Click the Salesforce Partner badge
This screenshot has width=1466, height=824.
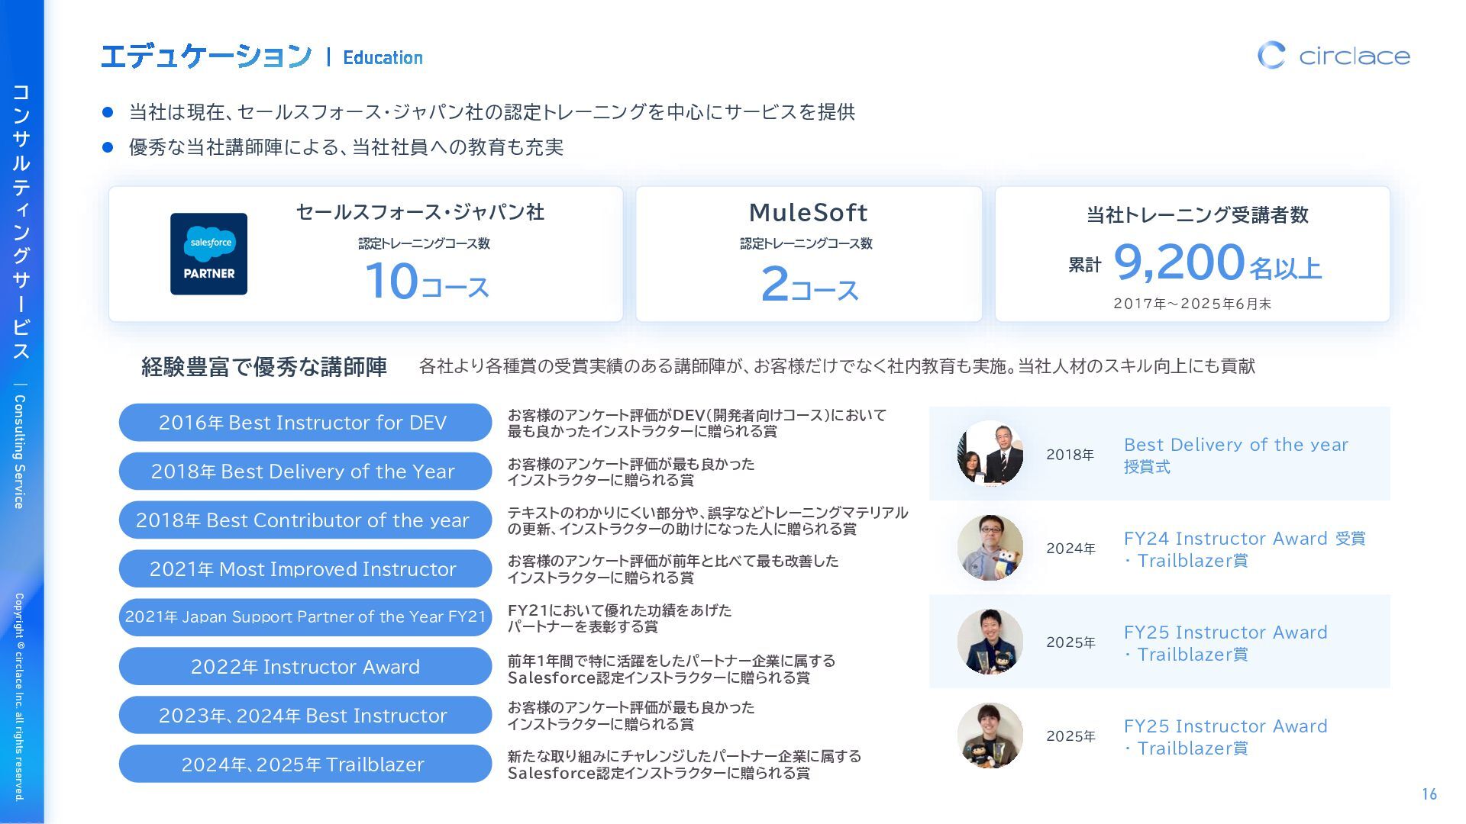208,253
